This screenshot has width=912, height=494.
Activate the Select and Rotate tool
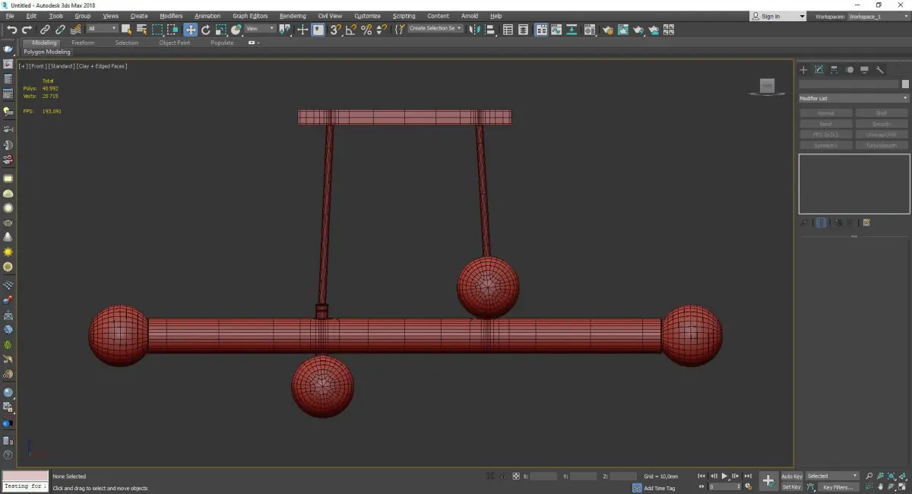pyautogui.click(x=205, y=30)
